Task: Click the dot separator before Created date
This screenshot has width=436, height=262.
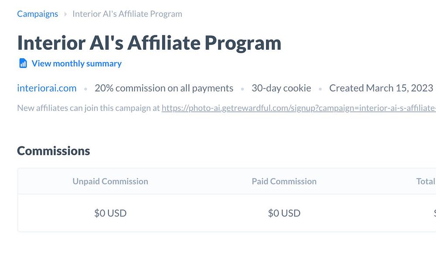Action: [x=320, y=89]
